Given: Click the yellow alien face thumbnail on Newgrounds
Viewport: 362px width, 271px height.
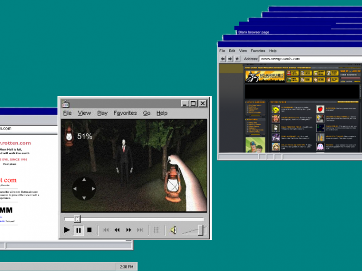Looking at the screenshot, I should tap(276, 109).
